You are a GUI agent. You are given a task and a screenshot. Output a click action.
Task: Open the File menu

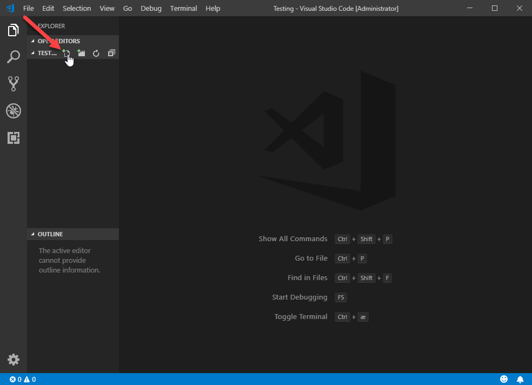coord(29,8)
